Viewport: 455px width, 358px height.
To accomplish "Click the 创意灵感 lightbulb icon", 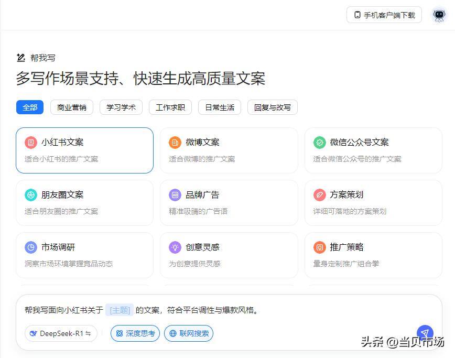I will point(175,247).
